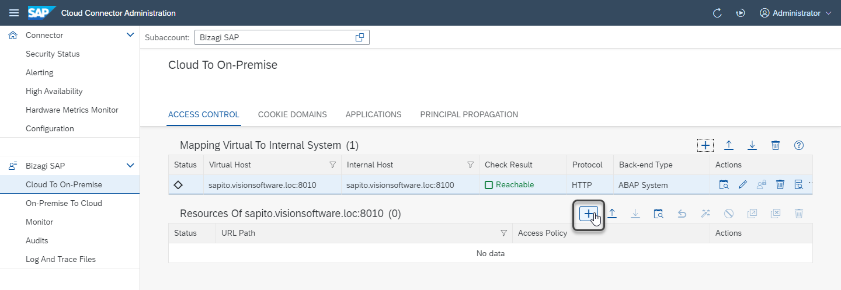Click the Access Policy column header
This screenshot has width=841, height=290.
[543, 233]
